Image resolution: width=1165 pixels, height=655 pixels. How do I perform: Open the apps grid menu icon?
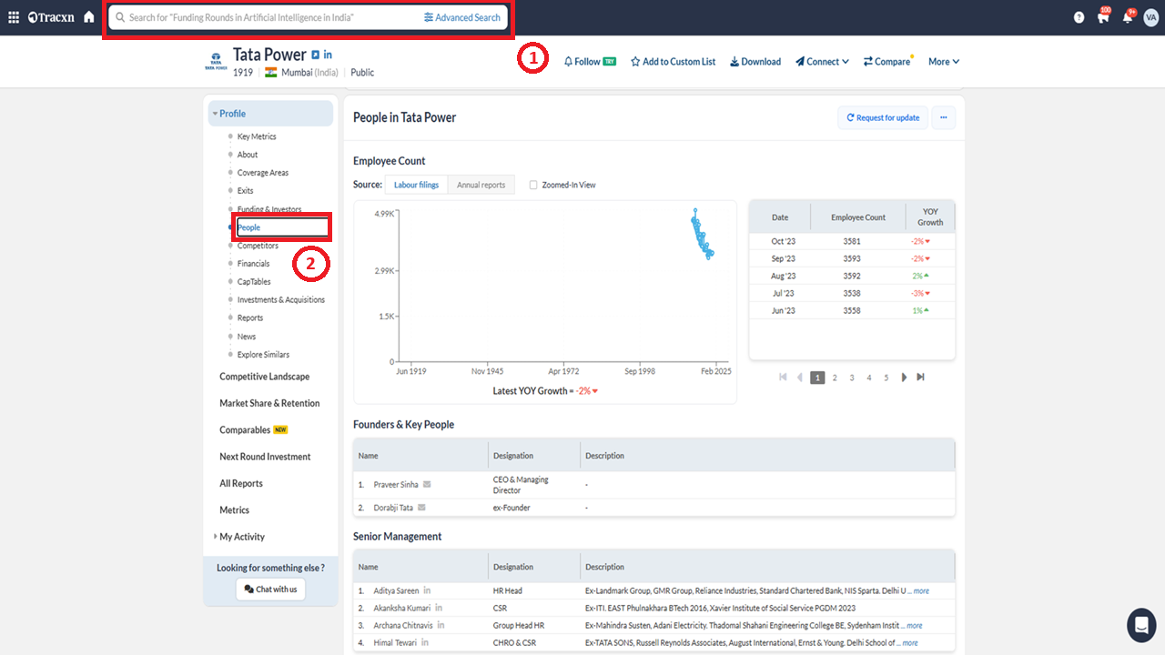(x=14, y=17)
